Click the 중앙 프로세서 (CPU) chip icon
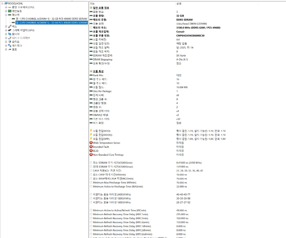The image size is (286, 238). click(x=10, y=7)
